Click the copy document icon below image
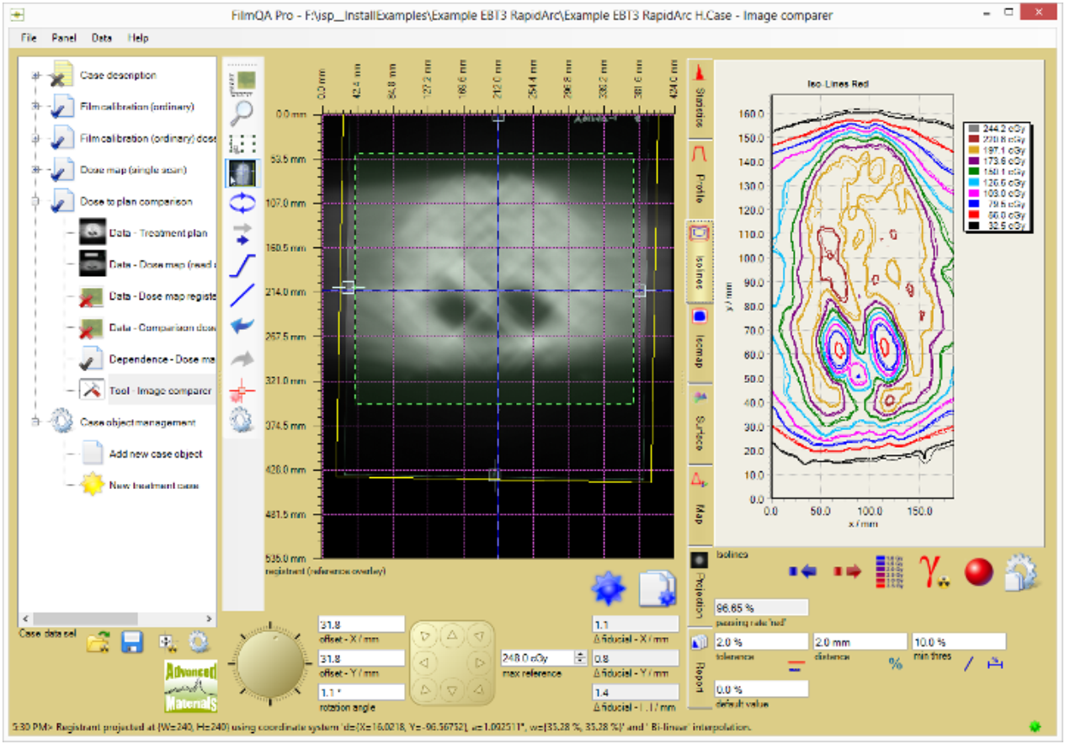The height and width of the screenshot is (744, 1065). click(x=658, y=589)
